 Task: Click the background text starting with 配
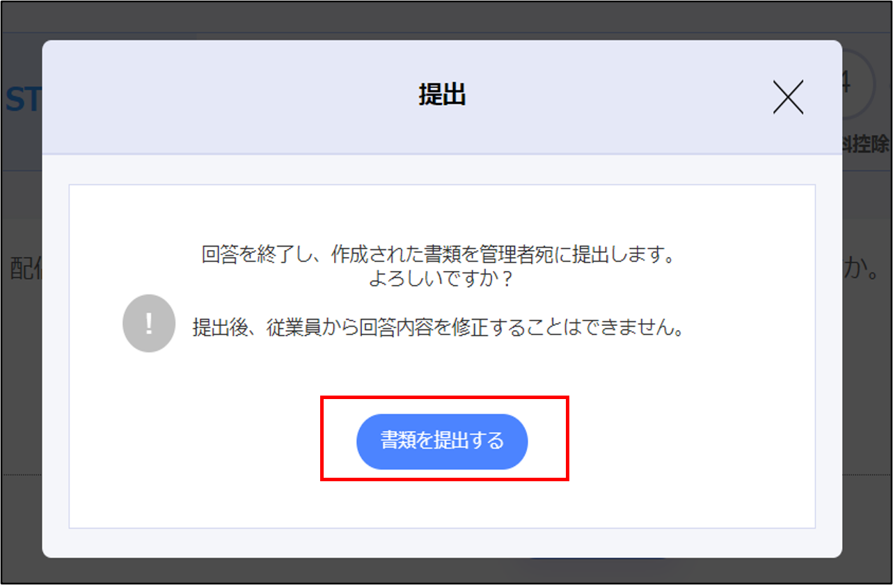[26, 270]
